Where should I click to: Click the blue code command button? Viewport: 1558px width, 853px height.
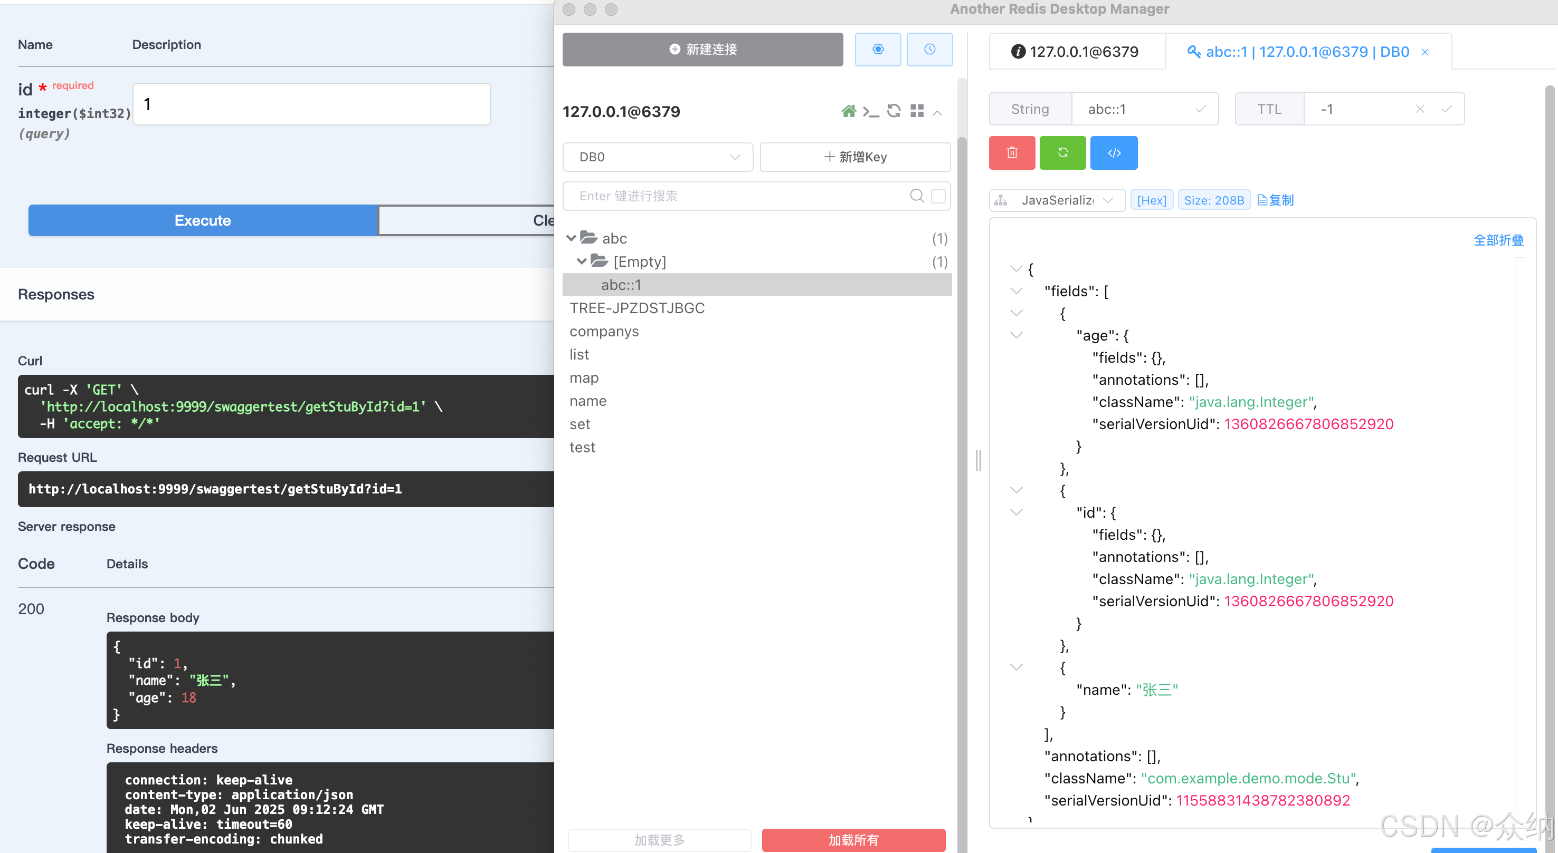[1114, 153]
